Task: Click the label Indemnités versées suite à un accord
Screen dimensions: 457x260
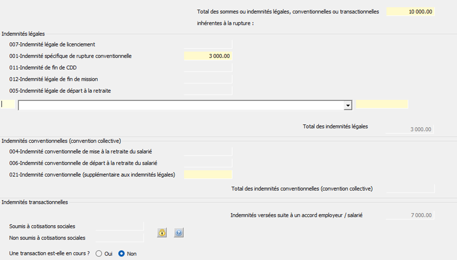Action: [296, 215]
